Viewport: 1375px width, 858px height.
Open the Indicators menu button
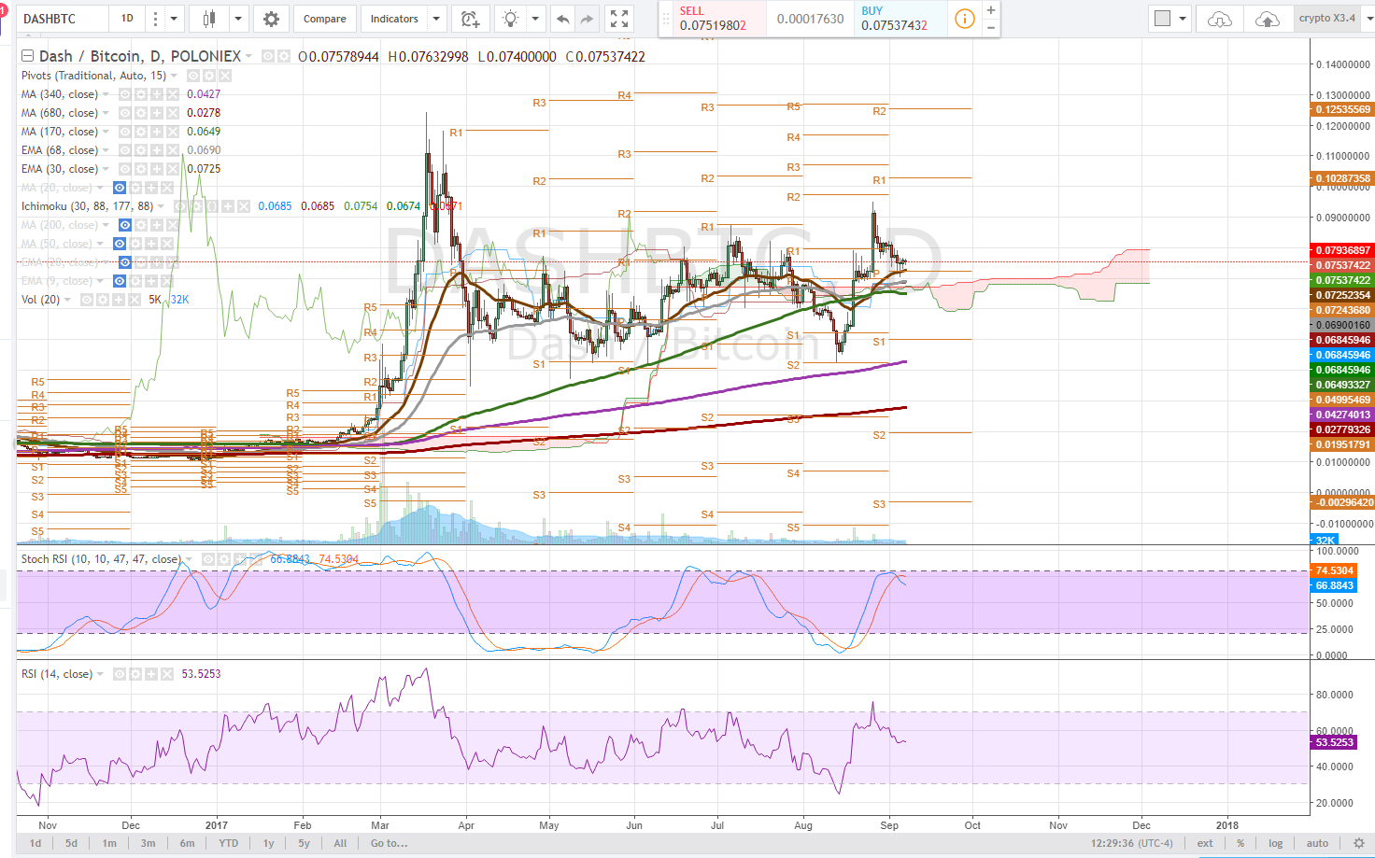coord(394,19)
